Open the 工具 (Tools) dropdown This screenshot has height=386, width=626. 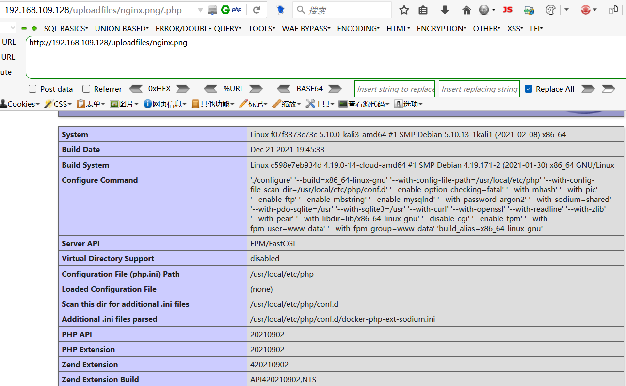click(320, 104)
